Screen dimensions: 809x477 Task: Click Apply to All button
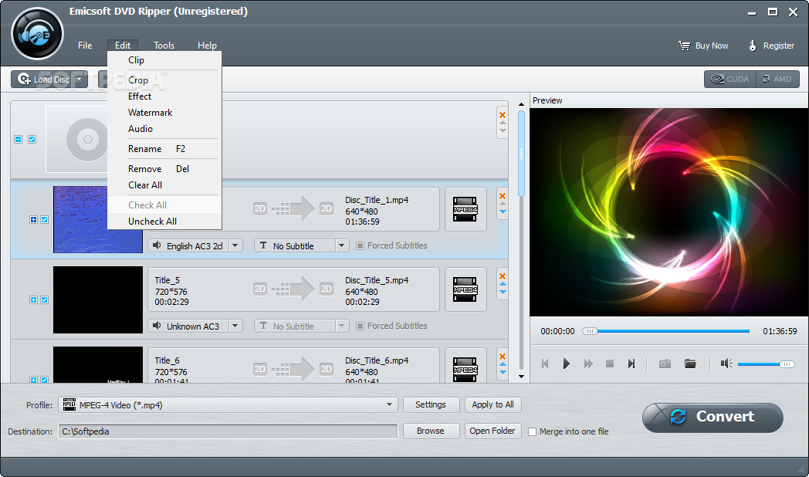[493, 404]
